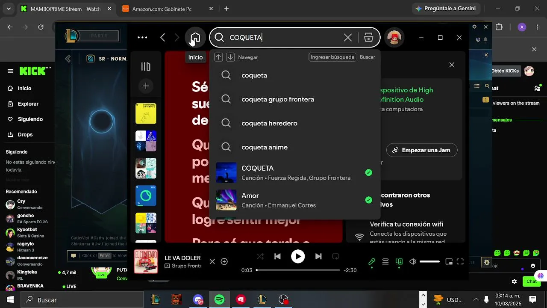Open the browser tab search dropdown
Image resolution: width=547 pixels, height=308 pixels.
9,9
